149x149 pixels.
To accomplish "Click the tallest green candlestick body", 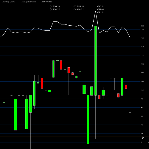I will pos(95,60).
